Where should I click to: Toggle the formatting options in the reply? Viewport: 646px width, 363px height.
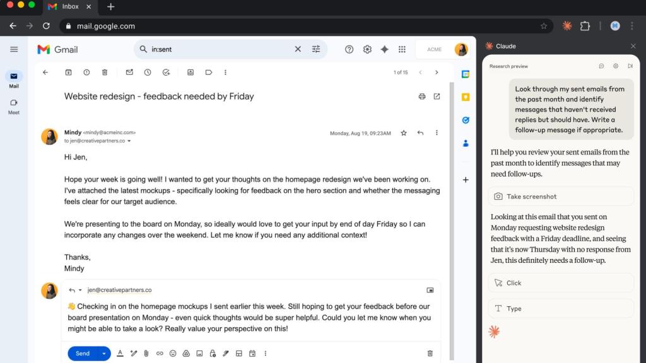click(120, 354)
